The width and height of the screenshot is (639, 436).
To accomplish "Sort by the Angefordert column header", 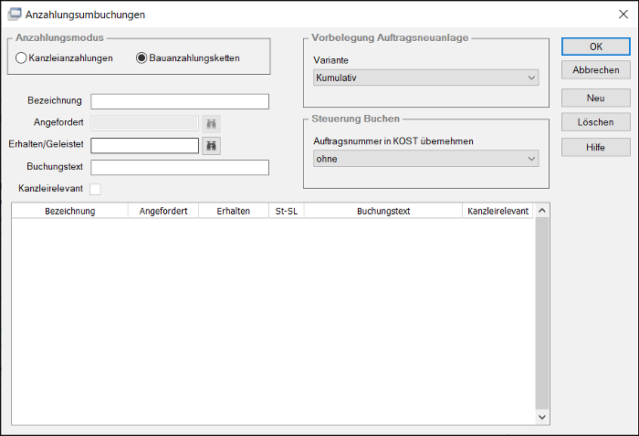I will 163,211.
